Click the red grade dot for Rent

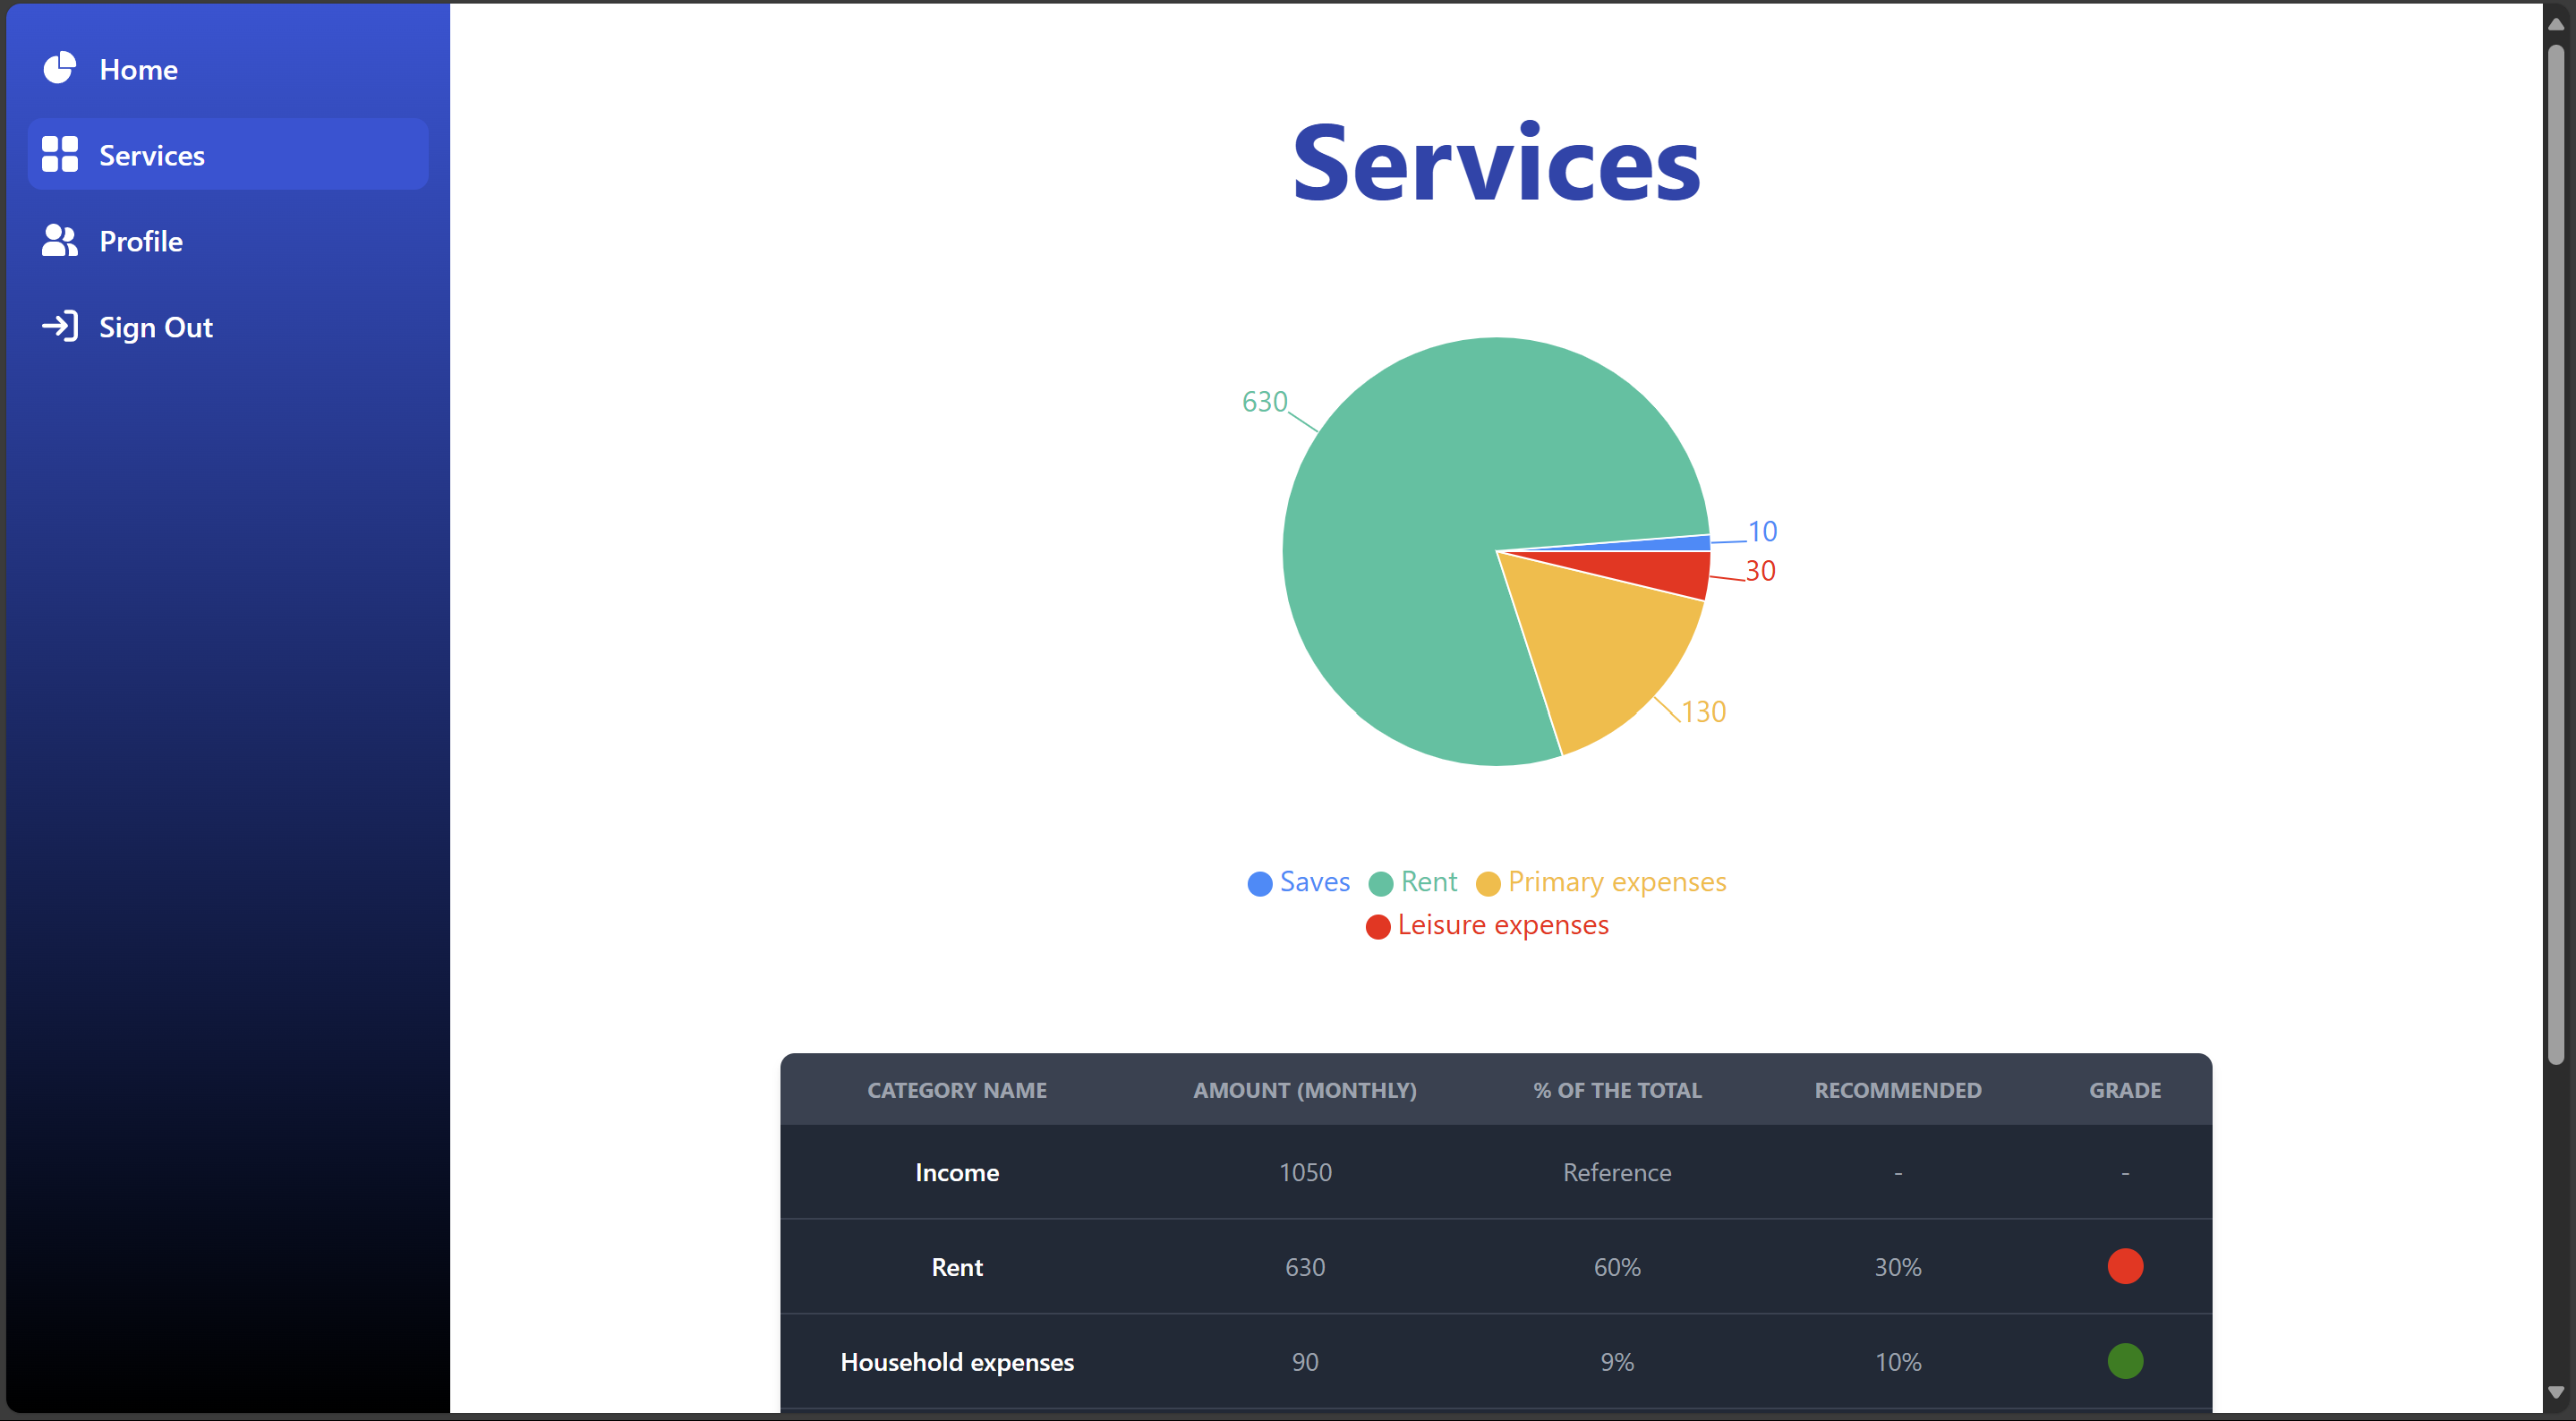tap(2124, 1266)
